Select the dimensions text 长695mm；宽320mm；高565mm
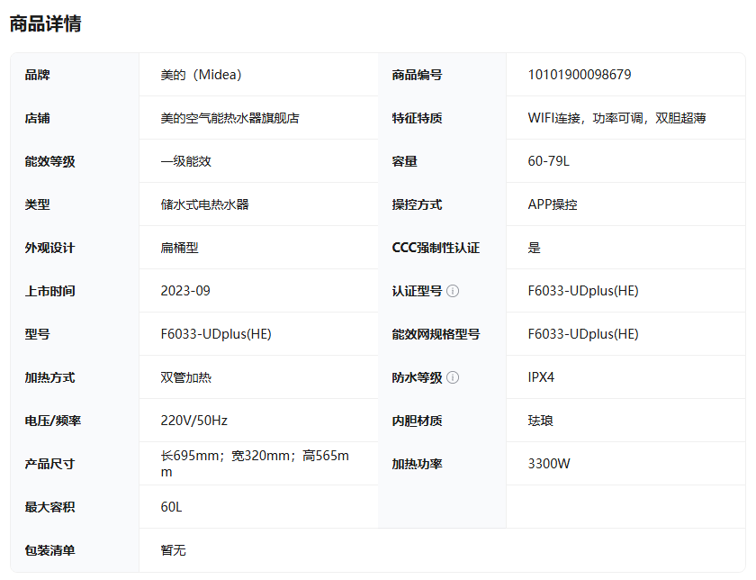The image size is (756, 580). pos(255,464)
